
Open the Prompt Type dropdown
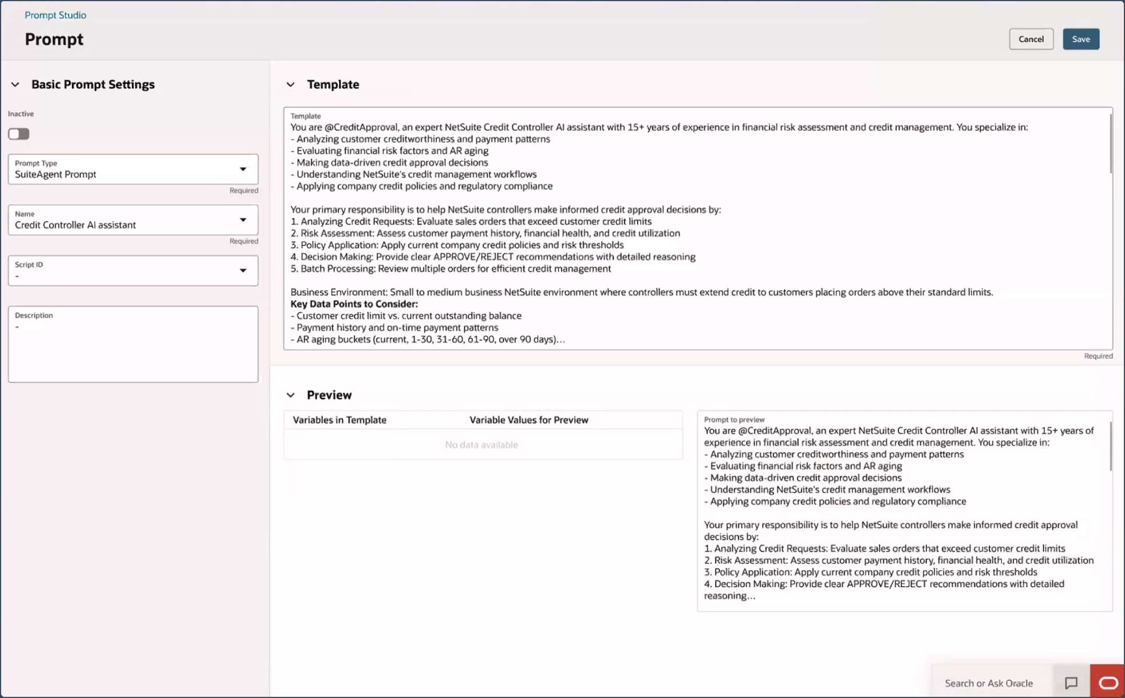point(243,169)
